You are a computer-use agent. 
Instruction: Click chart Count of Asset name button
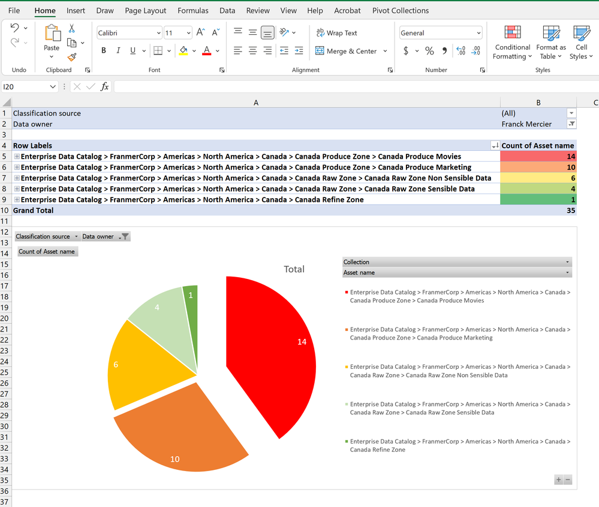tap(47, 251)
